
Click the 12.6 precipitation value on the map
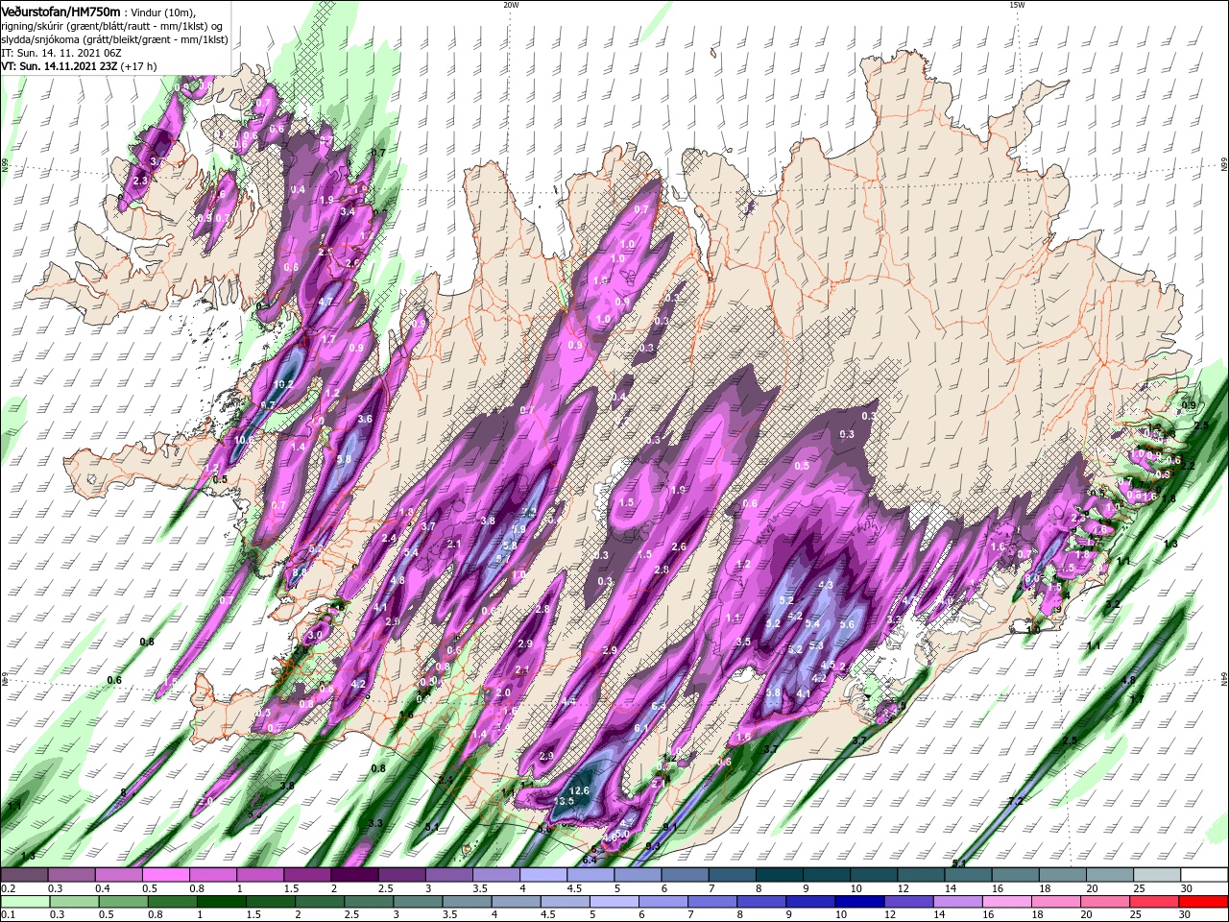579,790
